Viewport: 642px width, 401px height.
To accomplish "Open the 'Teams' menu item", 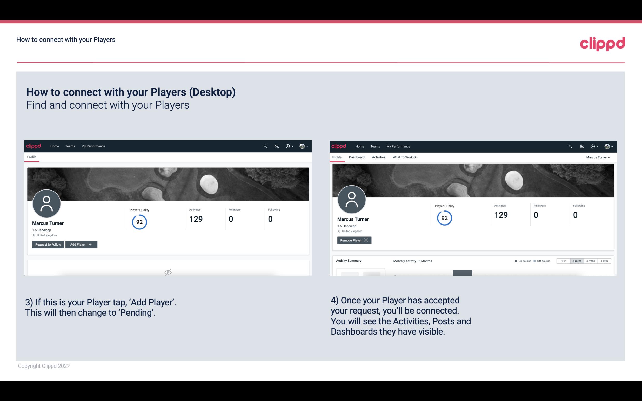I will pyautogui.click(x=70, y=146).
